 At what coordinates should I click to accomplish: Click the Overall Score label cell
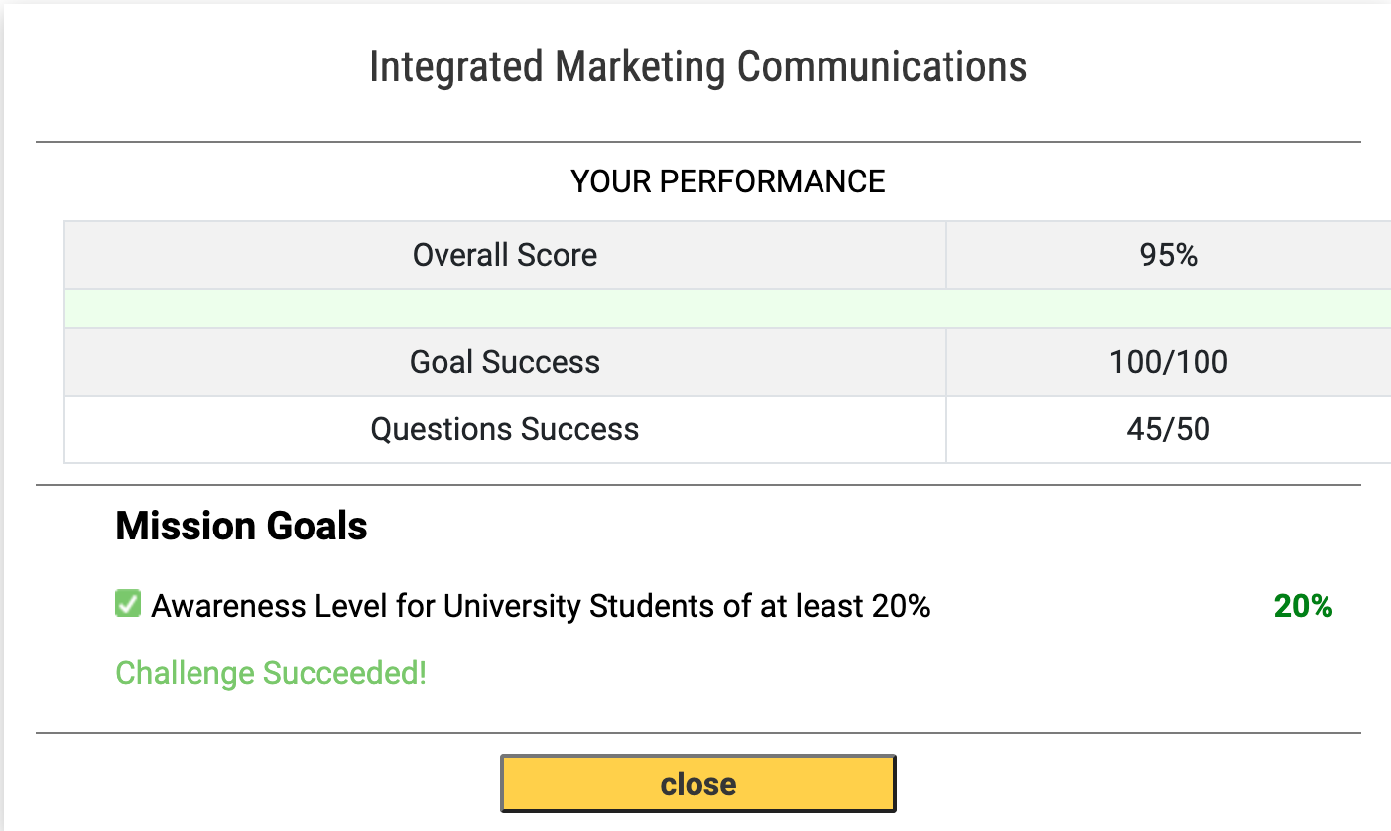pos(505,255)
